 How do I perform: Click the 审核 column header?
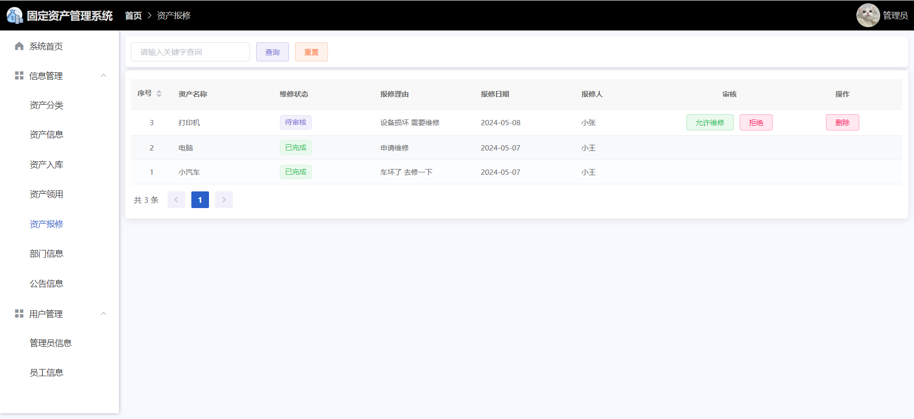[x=730, y=94]
